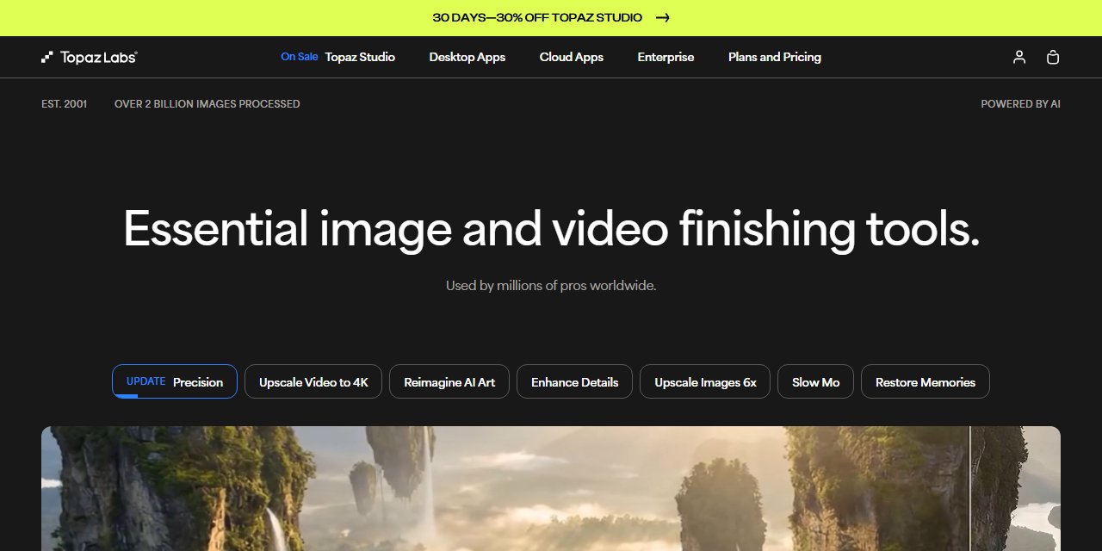Click the floating mountains preview image
The height and width of the screenshot is (551, 1102).
pos(551,488)
